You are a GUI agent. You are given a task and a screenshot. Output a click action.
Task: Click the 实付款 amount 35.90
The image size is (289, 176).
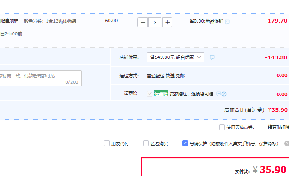(x=273, y=170)
